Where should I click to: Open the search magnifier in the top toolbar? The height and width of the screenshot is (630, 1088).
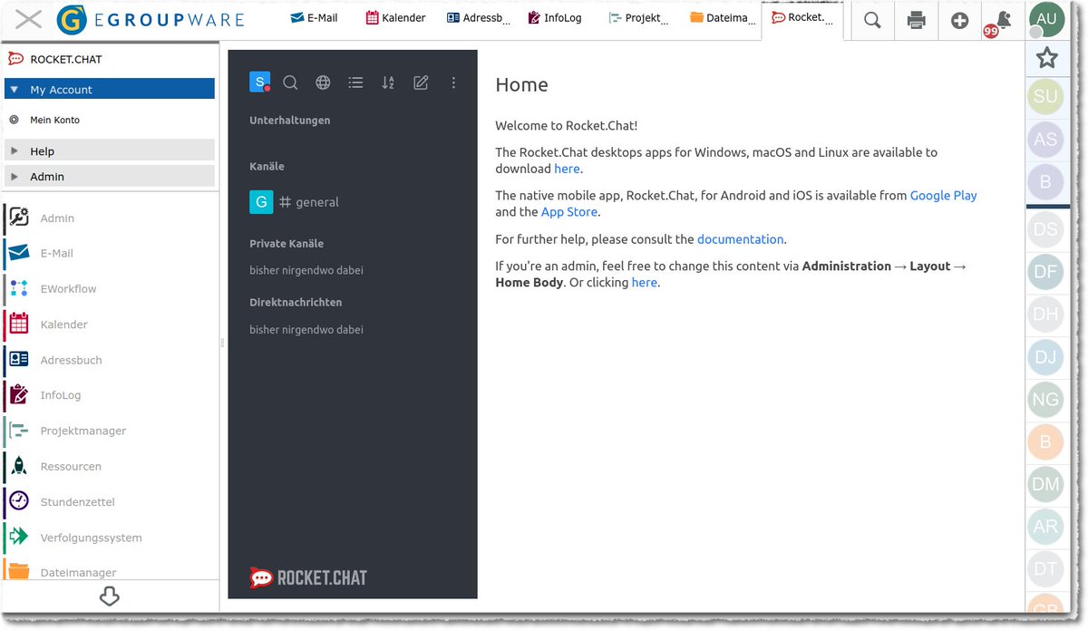[872, 20]
